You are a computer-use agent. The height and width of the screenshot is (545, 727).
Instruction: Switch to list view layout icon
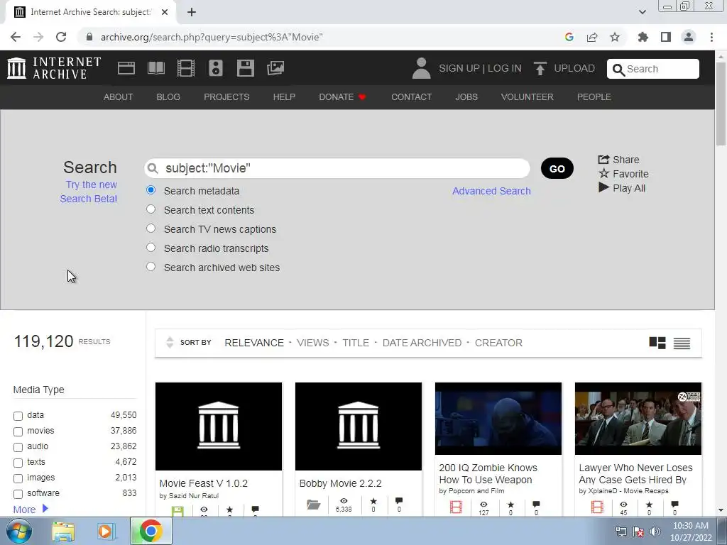682,343
